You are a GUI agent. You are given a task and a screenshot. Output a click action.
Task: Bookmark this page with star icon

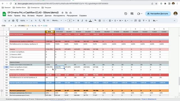tap(156, 4)
